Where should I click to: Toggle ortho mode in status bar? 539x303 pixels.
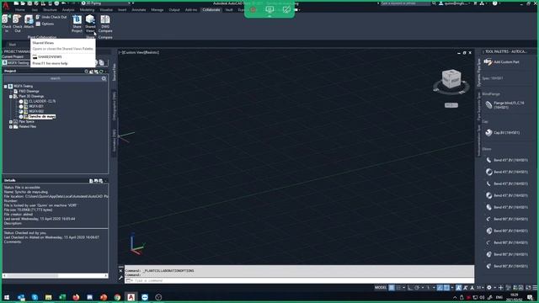tap(410, 288)
